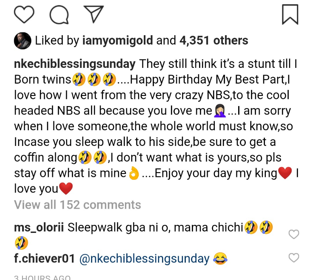Screen dimensions: 313x280
Task: Expand View all 152 comments
Action: tap(77, 205)
